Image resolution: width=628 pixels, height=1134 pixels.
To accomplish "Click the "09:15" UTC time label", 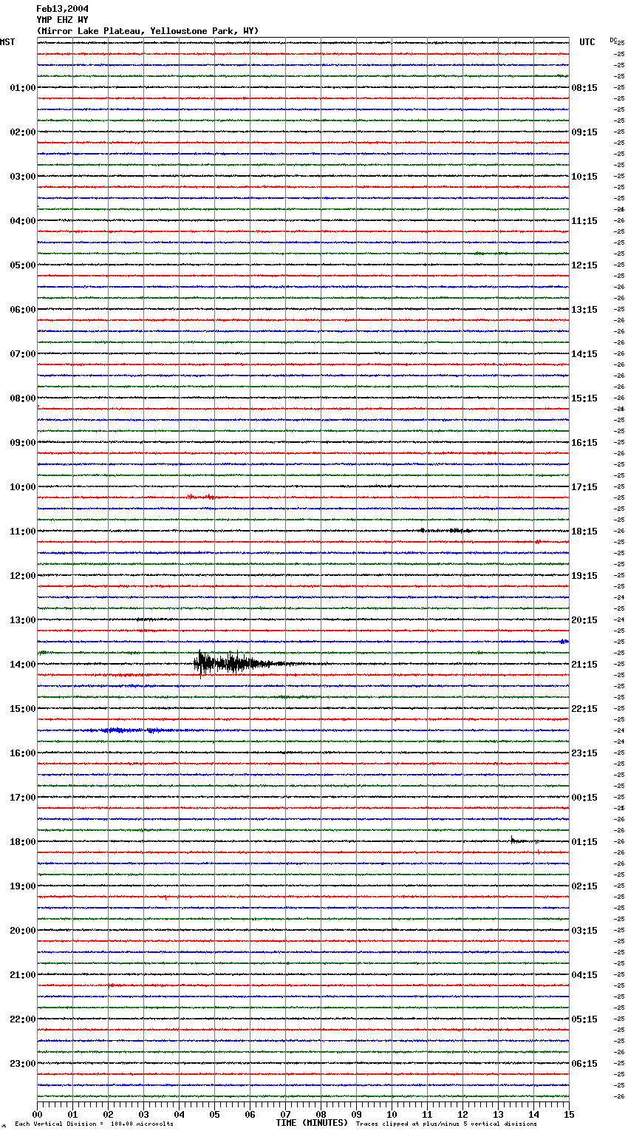I will pos(584,132).
